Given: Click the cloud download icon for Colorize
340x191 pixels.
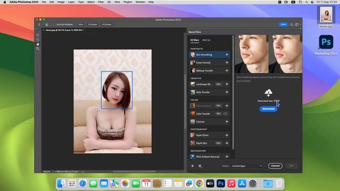Looking at the screenshot, I should [227, 121].
